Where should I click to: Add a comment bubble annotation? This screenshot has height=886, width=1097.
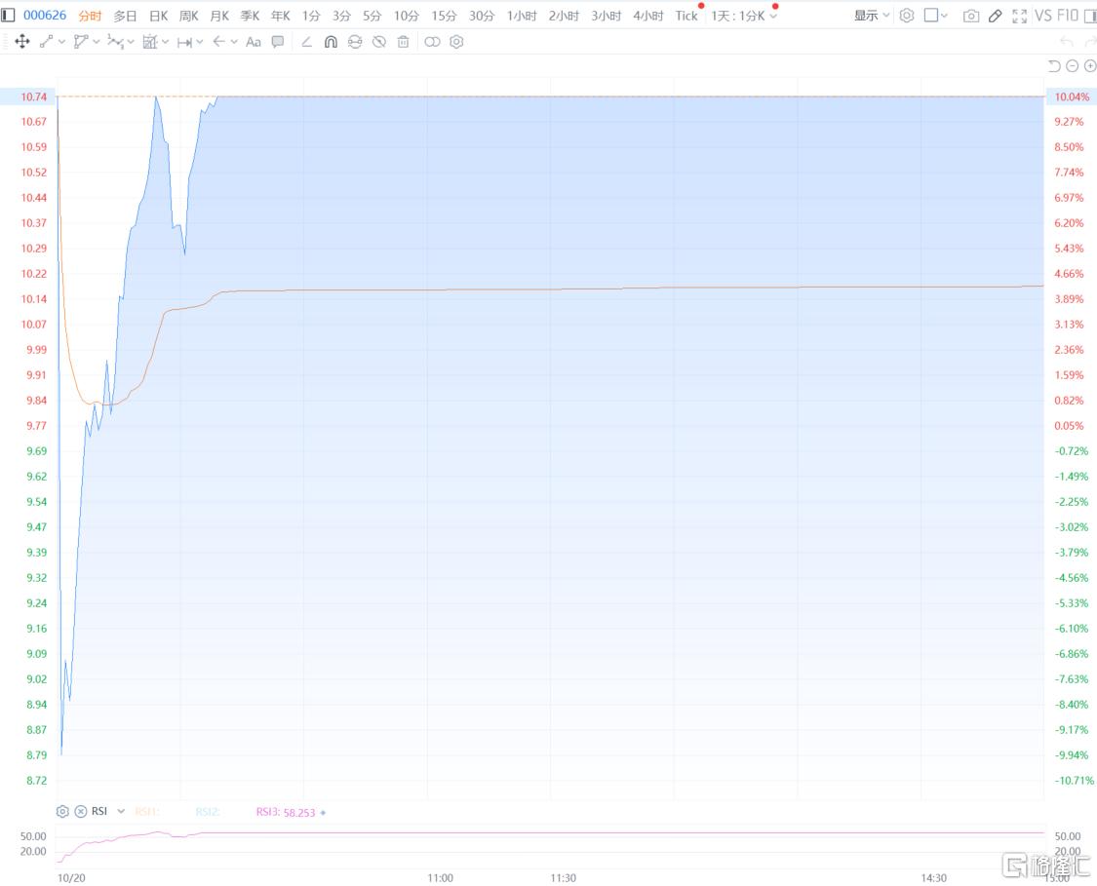tap(278, 42)
